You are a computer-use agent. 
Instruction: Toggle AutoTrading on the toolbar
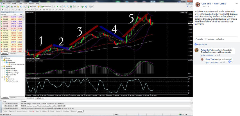46,6
